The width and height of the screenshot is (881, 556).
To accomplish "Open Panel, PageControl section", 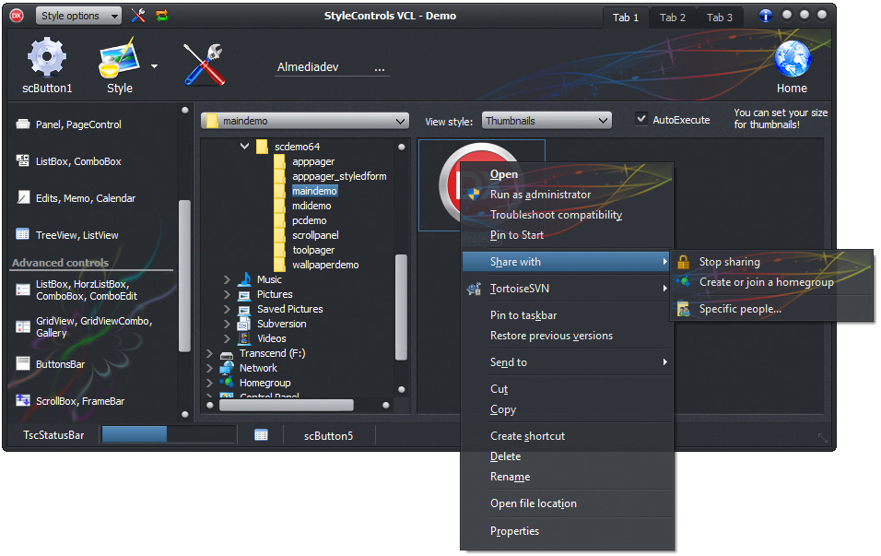I will [x=78, y=124].
